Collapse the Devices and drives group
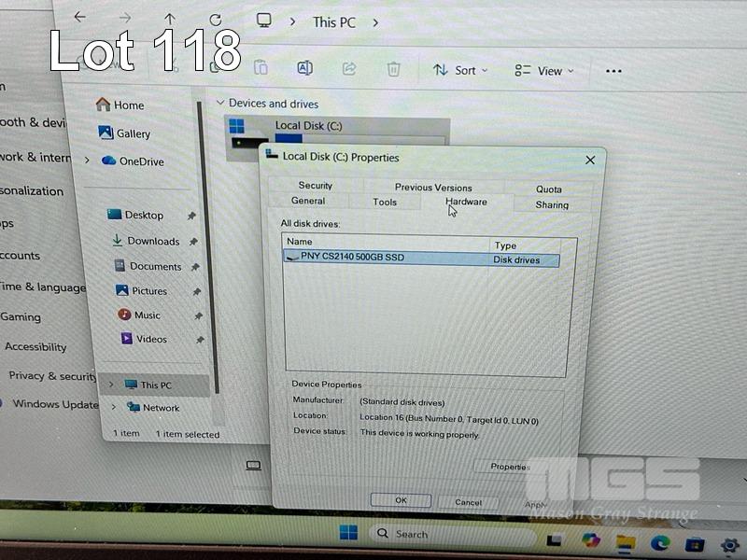747x560 pixels. (x=220, y=104)
